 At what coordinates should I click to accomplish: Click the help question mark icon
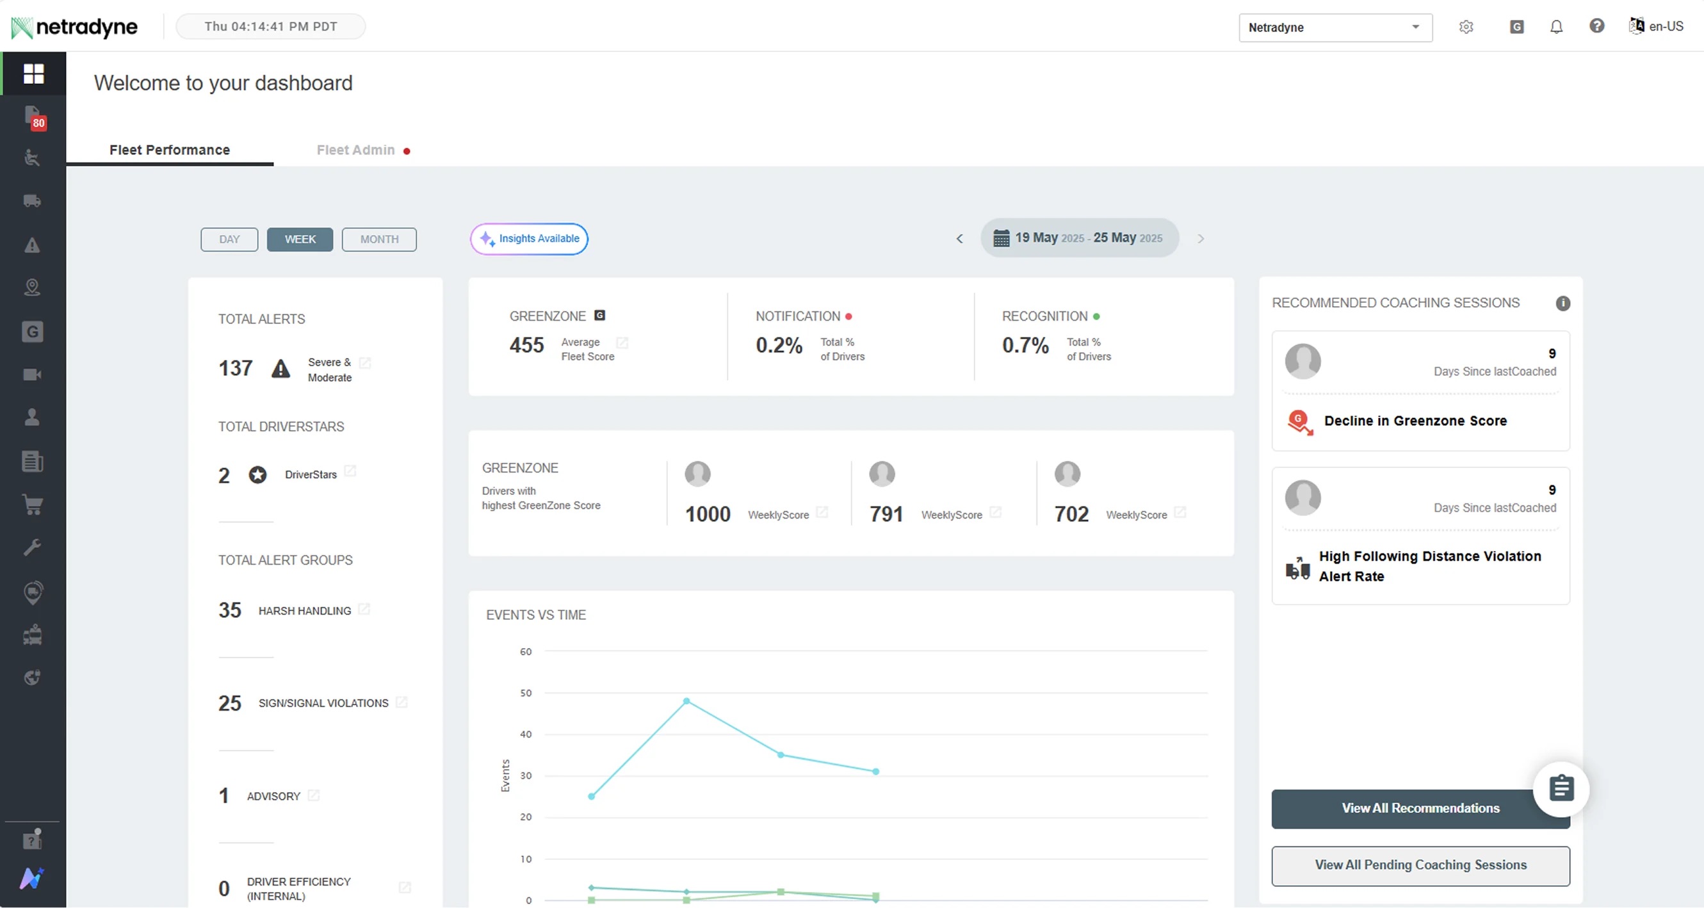[x=1596, y=26]
